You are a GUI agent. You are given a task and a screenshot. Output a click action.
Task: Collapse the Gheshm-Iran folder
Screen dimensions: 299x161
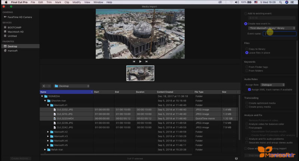click(45, 101)
